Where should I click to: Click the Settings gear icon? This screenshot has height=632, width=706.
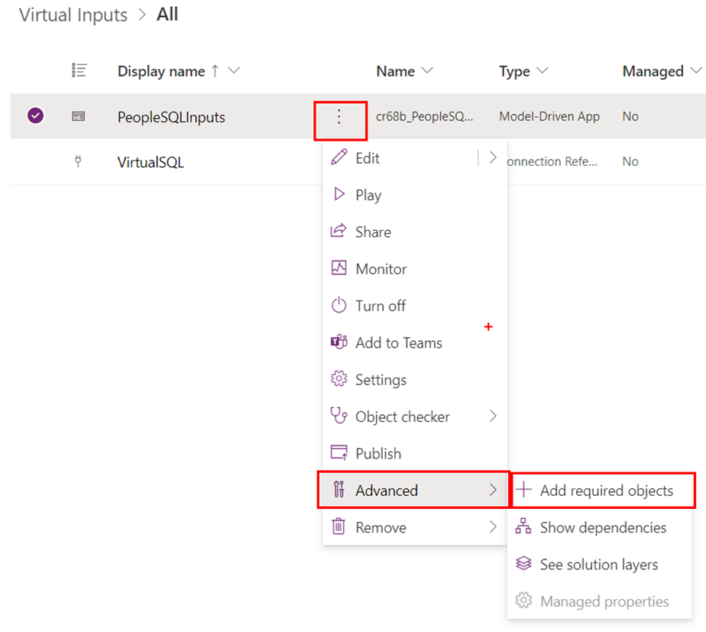point(338,380)
